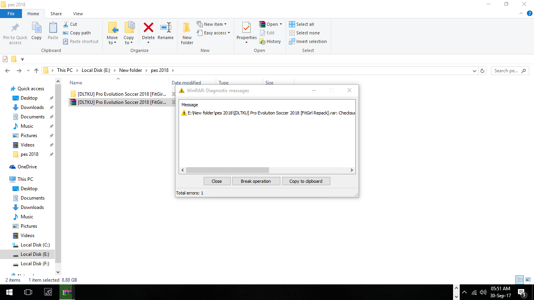This screenshot has height=300, width=534.
Task: Click Paste shortcut in Clipboard group
Action: click(x=81, y=41)
